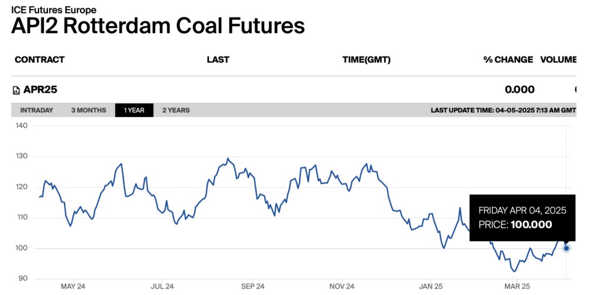Screen dimensions: 595x295
Task: Click the Friday Apr 04 price tooltip
Action: point(522,218)
